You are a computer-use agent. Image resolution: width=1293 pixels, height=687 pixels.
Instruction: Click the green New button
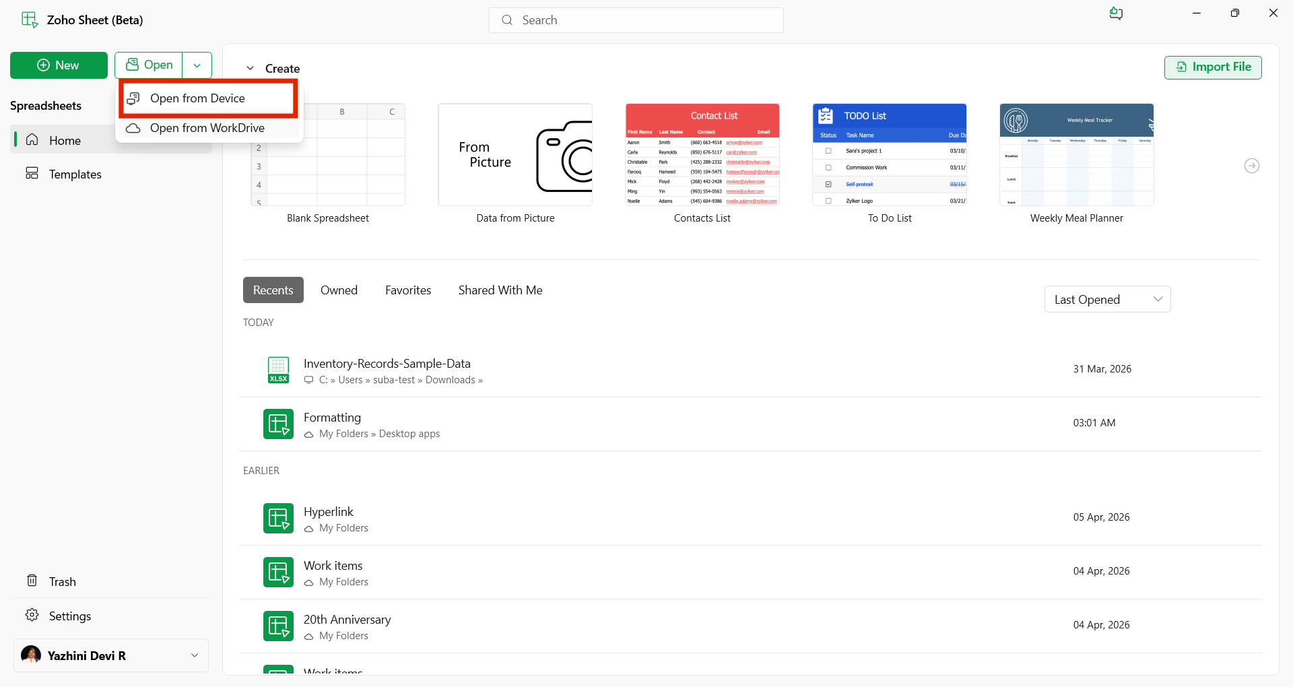[59, 65]
